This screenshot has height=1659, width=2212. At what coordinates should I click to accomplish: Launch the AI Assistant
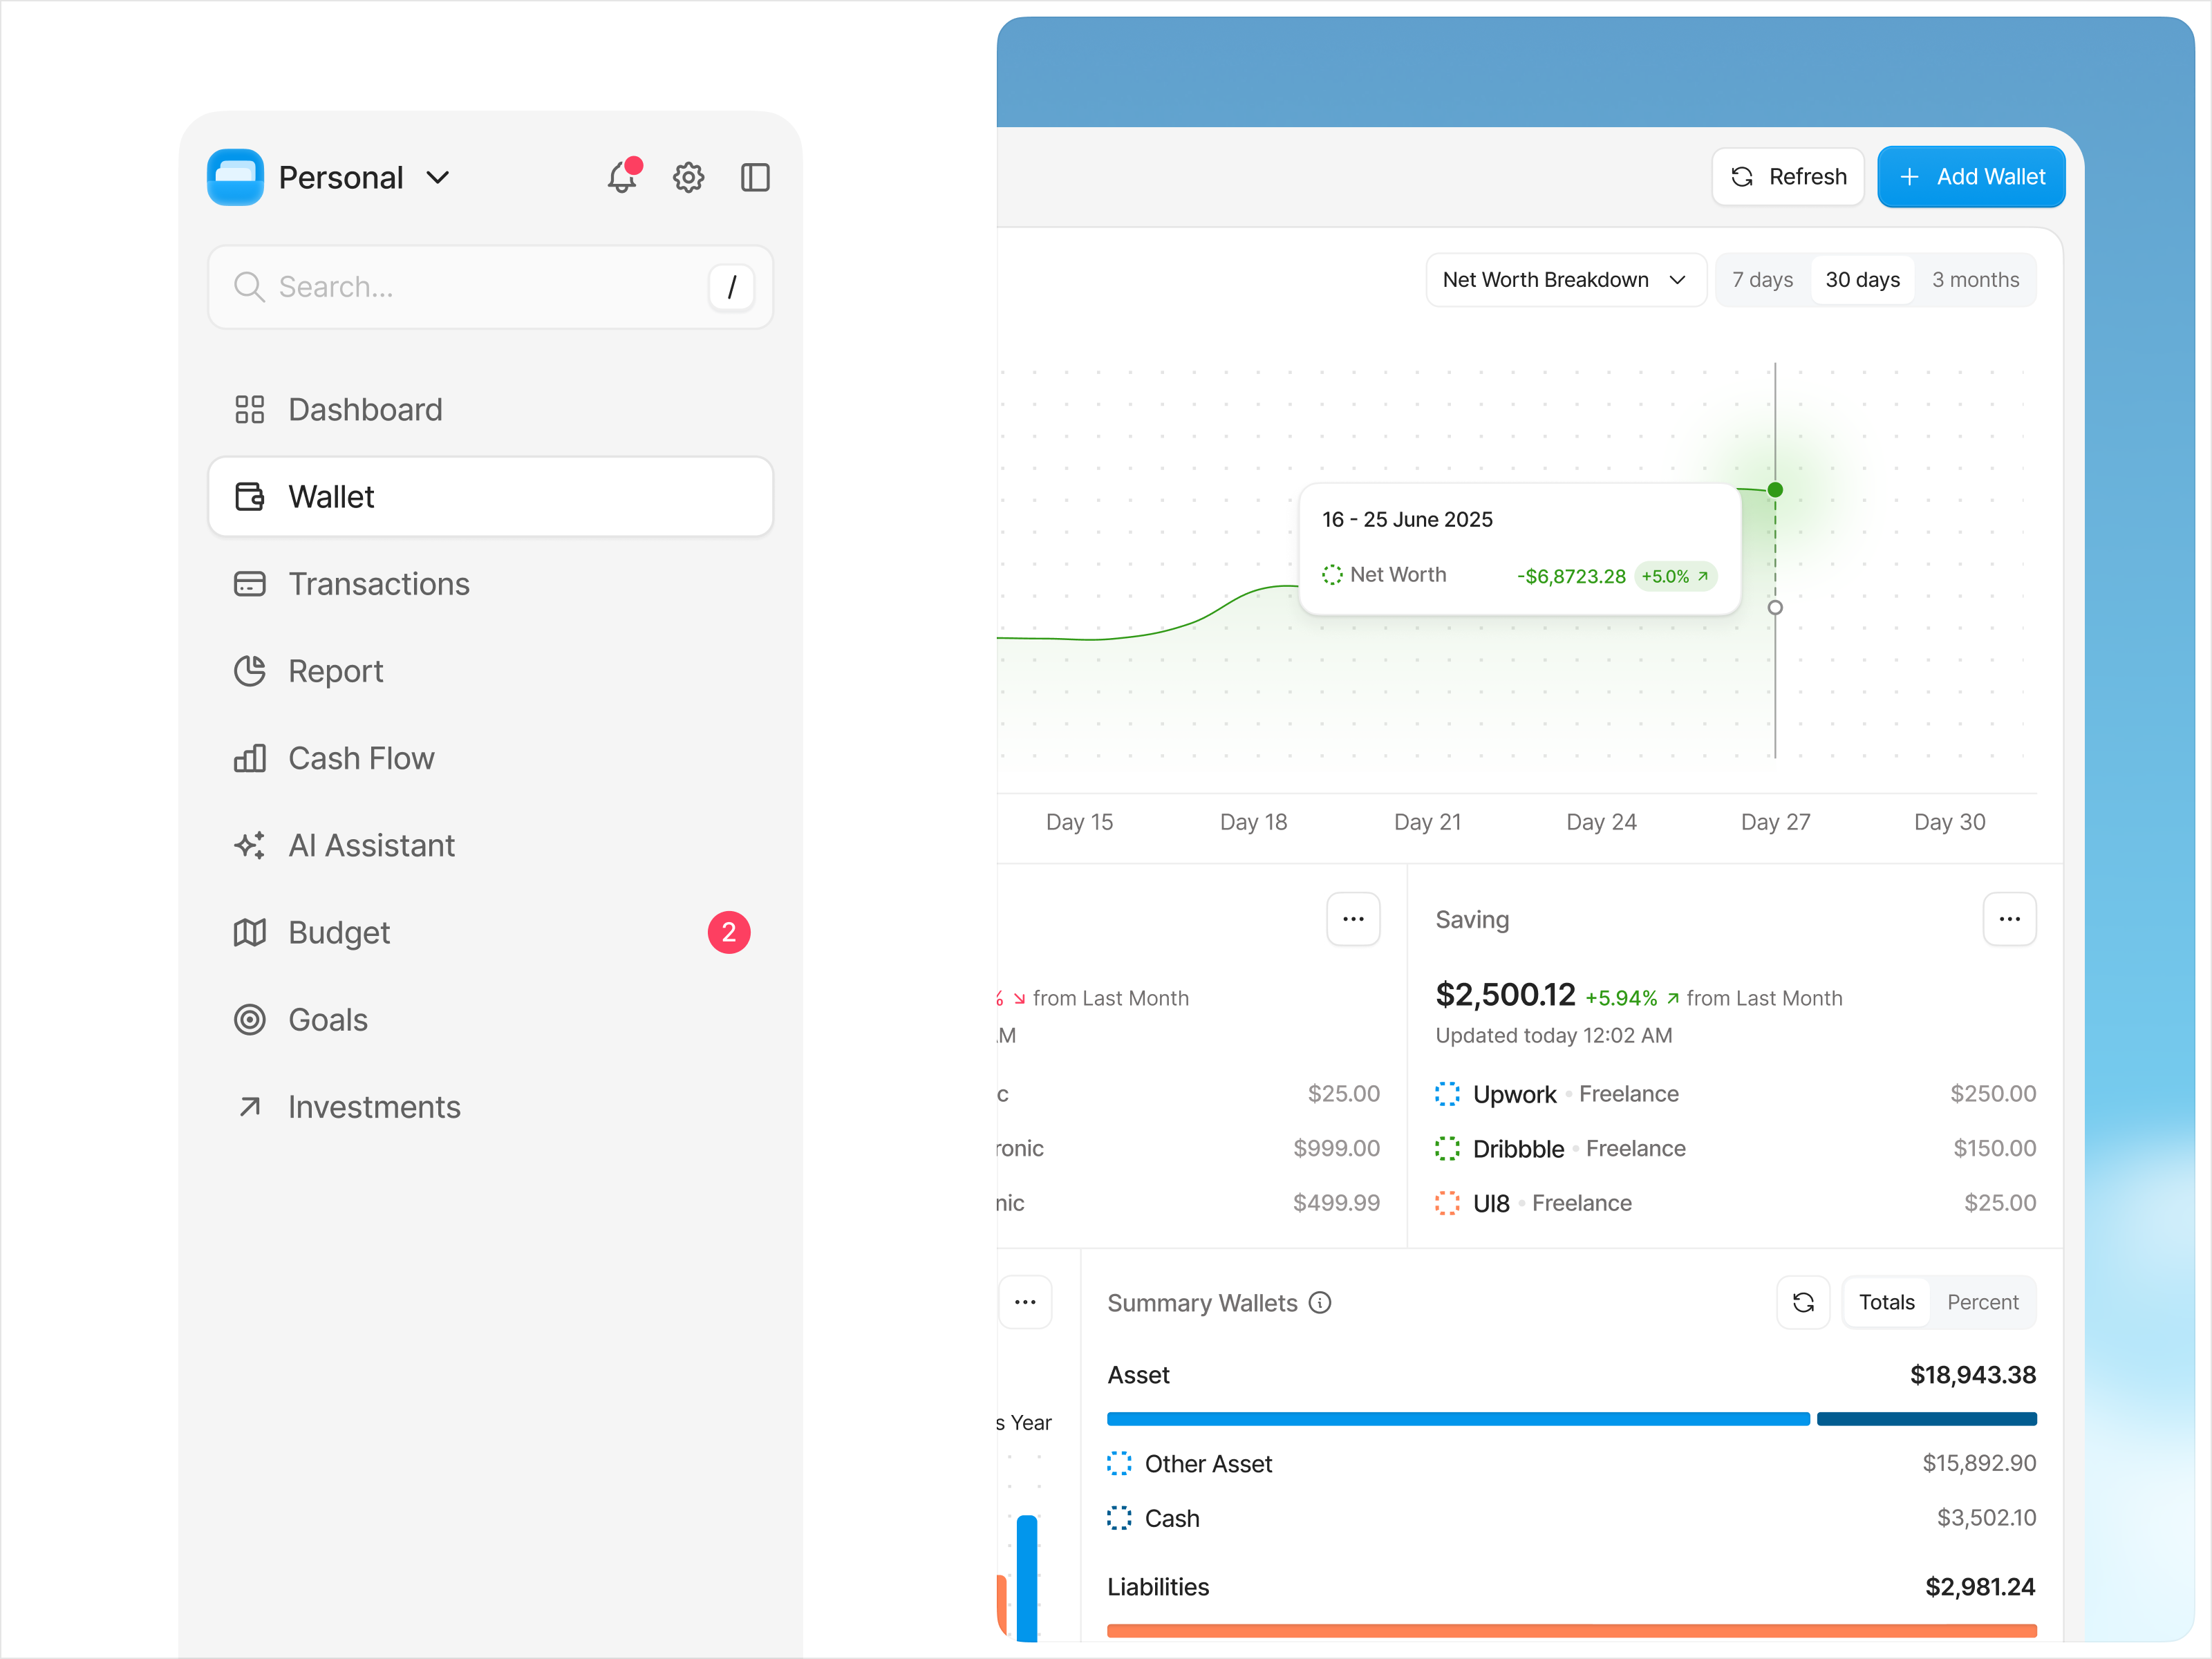click(371, 845)
